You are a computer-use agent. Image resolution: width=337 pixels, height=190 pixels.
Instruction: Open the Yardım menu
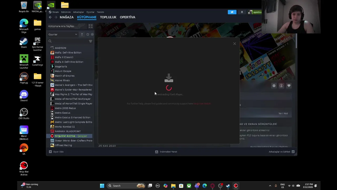[100, 12]
